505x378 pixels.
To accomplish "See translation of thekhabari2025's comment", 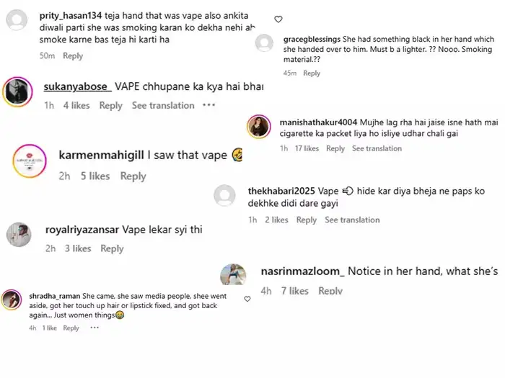I will pos(352,220).
